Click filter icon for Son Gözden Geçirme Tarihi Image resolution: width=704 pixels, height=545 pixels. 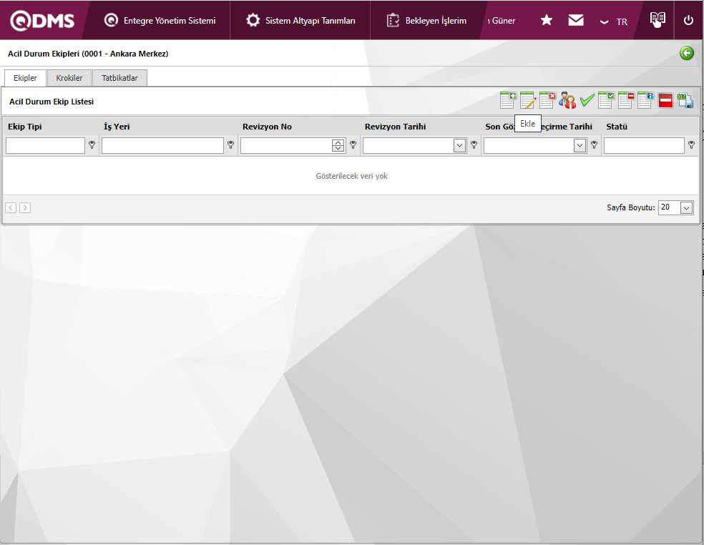point(594,145)
